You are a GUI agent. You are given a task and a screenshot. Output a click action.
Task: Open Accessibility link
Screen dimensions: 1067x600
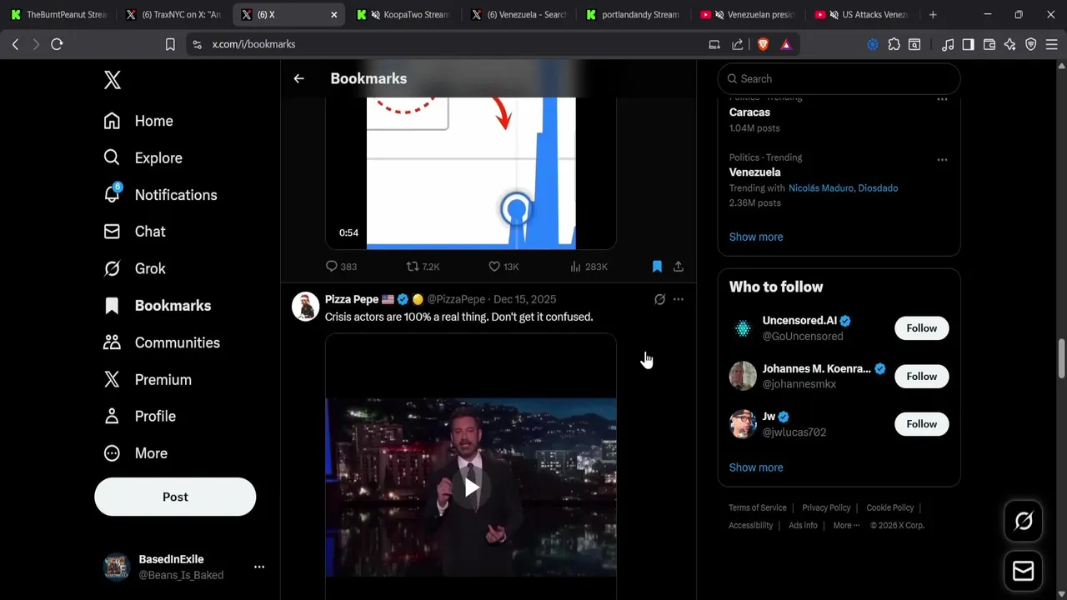(x=751, y=526)
